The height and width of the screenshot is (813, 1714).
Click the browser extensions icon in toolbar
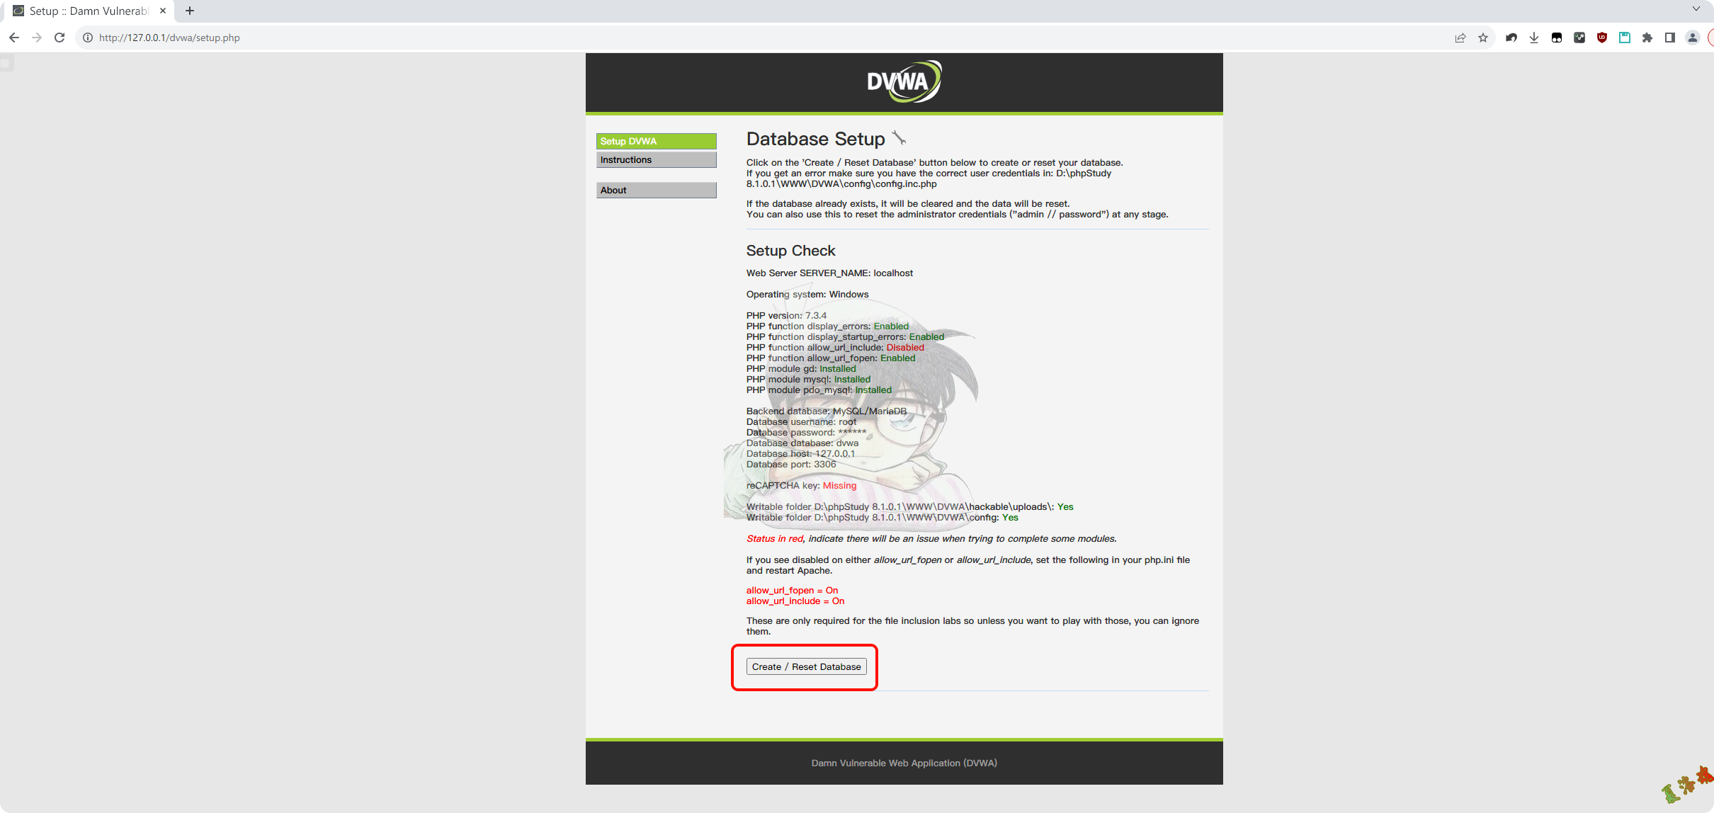[x=1647, y=37]
